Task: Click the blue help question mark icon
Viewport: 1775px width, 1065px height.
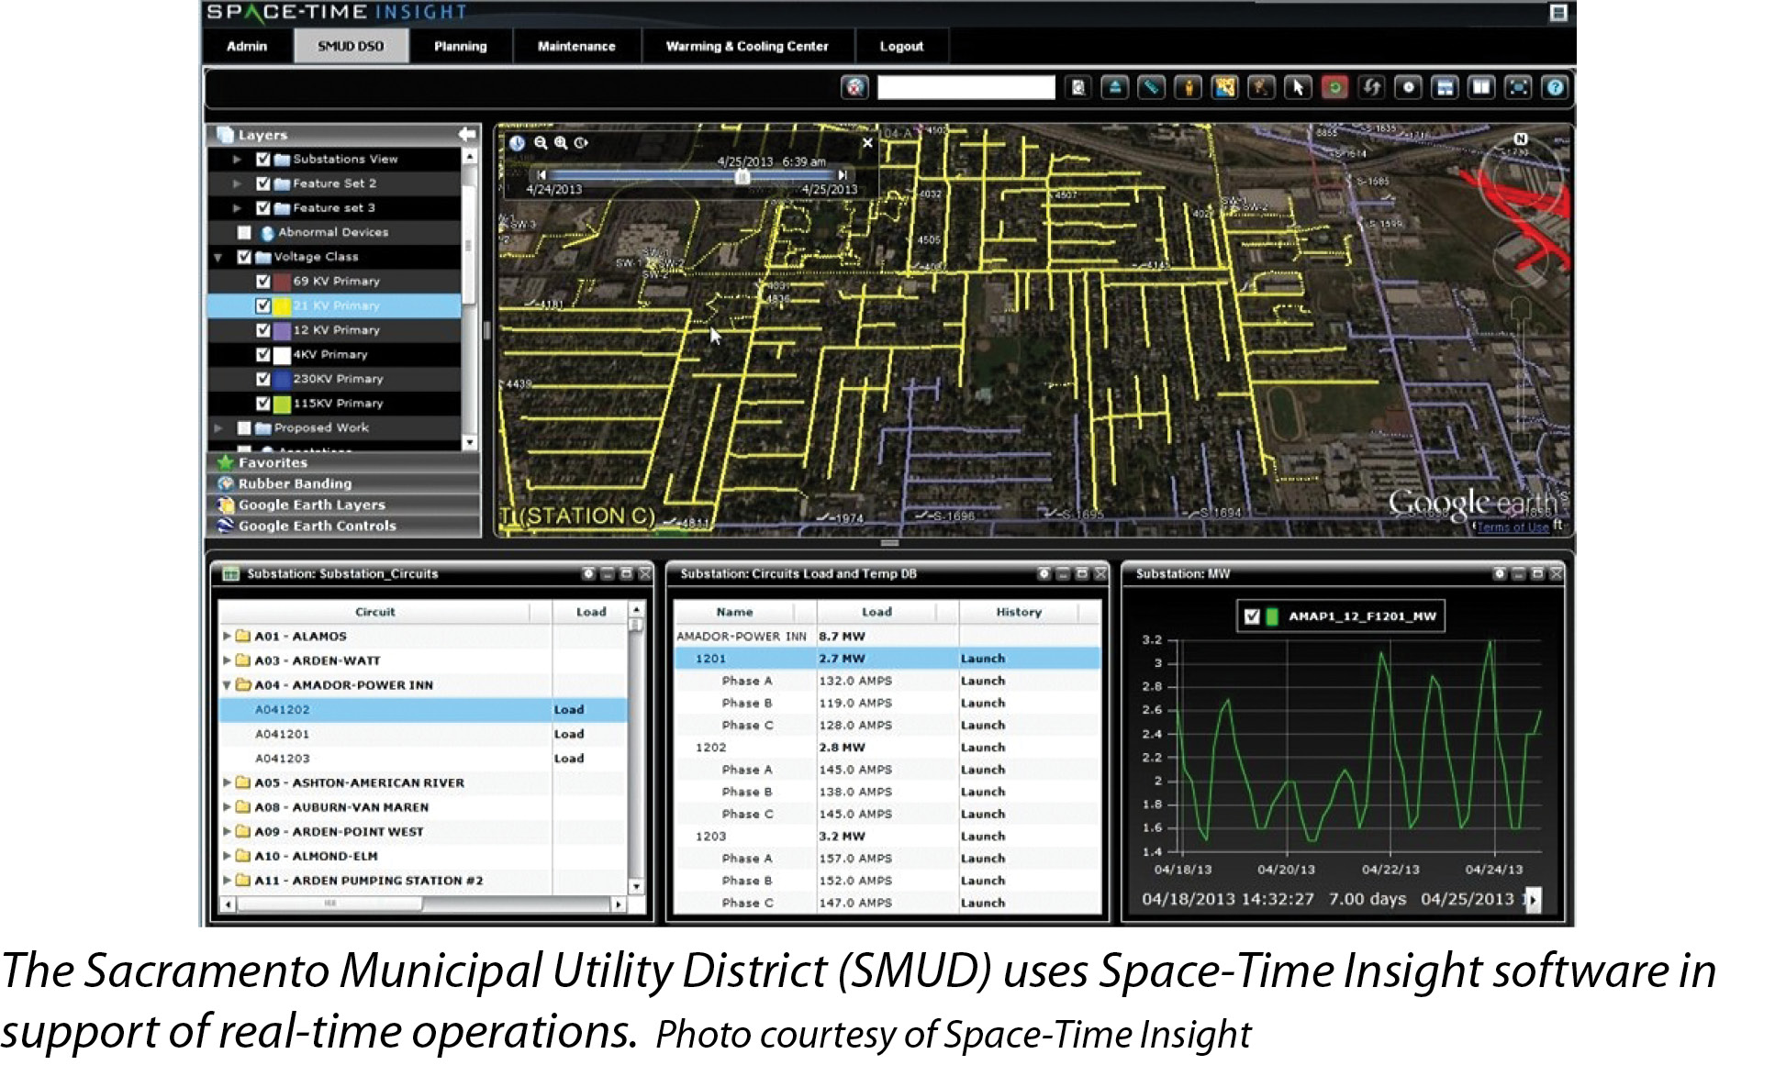Action: [x=1555, y=88]
